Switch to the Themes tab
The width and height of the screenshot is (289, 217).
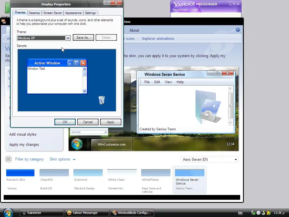(x=20, y=12)
